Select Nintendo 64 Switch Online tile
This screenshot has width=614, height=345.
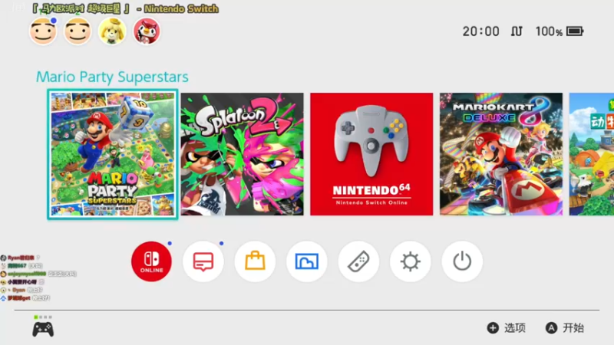[x=371, y=154]
